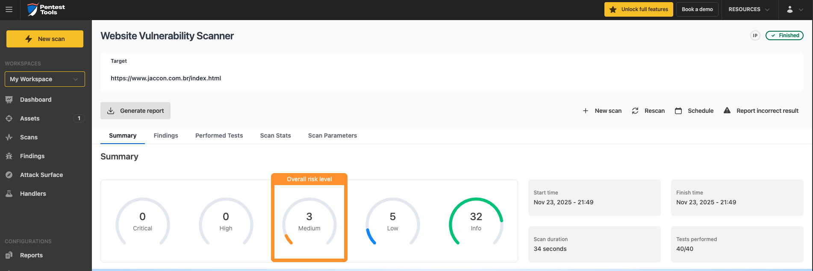The width and height of the screenshot is (813, 271).
Task: Open Scans in the sidebar
Action: 29,137
